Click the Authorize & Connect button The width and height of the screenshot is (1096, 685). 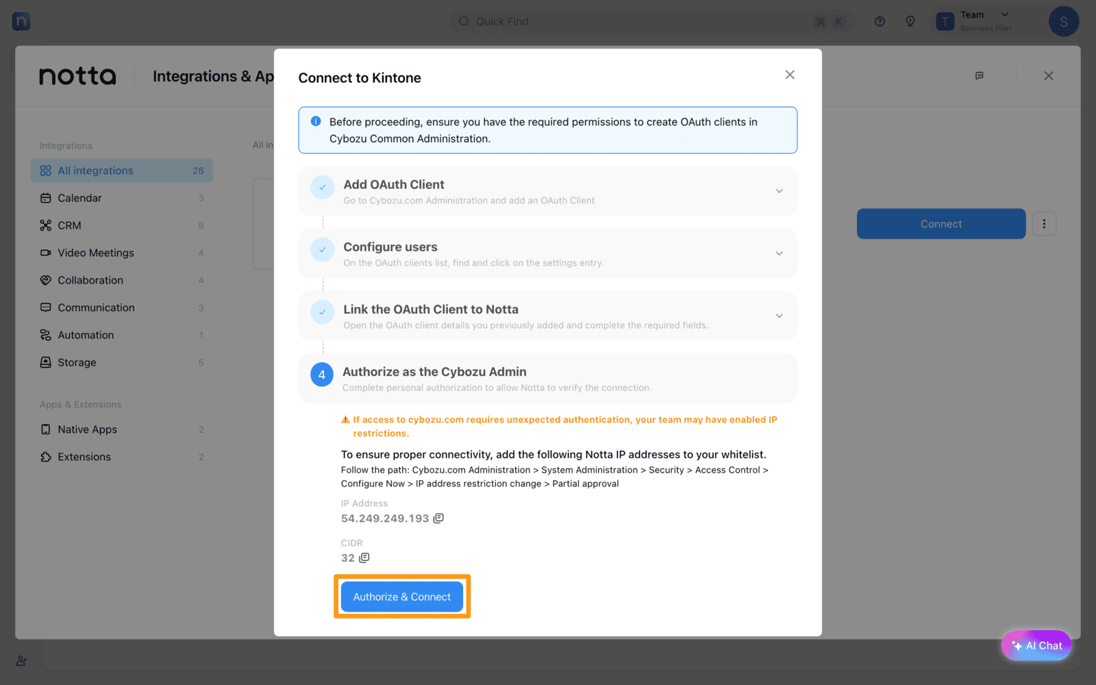point(402,597)
